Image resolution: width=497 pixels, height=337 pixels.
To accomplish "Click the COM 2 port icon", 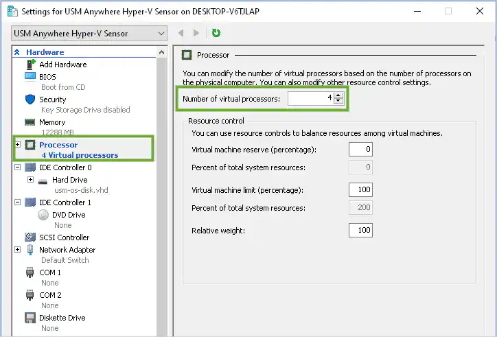I will tap(30, 295).
